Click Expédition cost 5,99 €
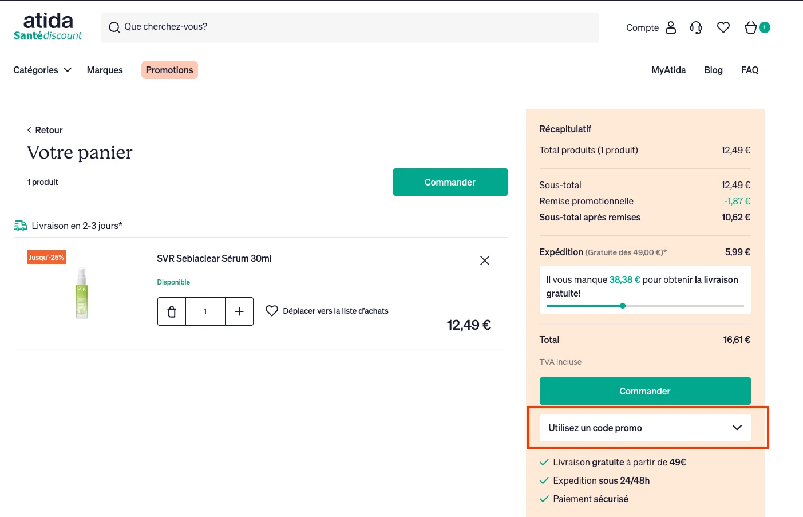803x517 pixels. tap(738, 252)
